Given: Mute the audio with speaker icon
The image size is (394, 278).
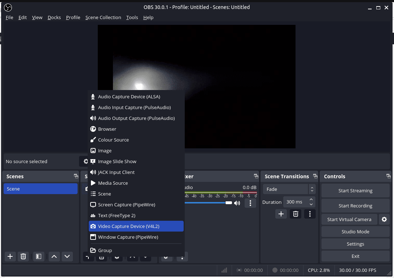Looking at the screenshot, I should 237,203.
